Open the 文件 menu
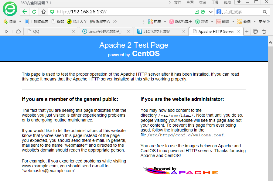273x181 pixels. (177, 2)
